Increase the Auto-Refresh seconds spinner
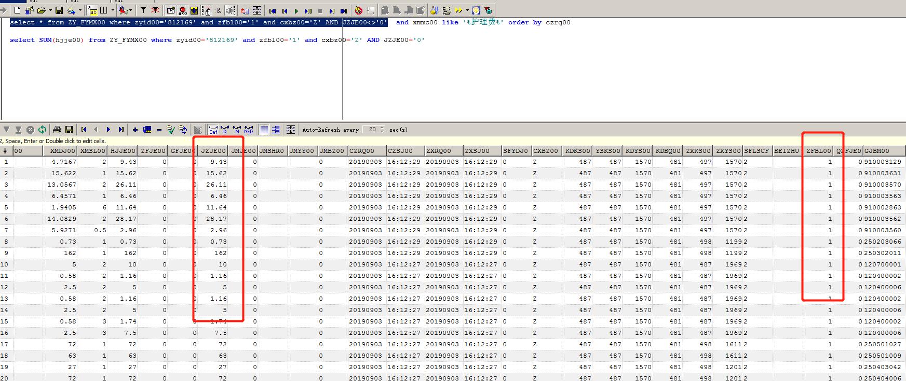Screen dimensions: 906x381 point(382,128)
